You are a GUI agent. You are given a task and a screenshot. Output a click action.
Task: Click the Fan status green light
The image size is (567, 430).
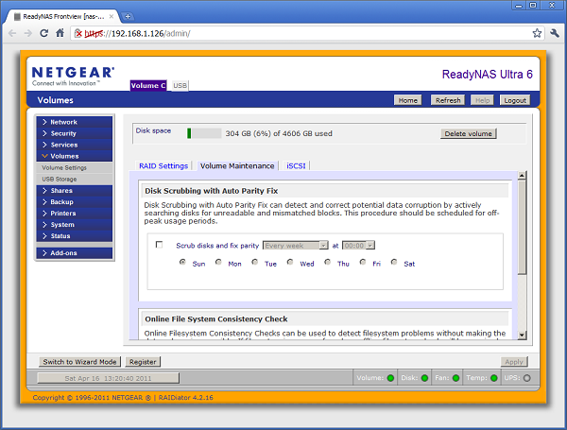(x=455, y=378)
